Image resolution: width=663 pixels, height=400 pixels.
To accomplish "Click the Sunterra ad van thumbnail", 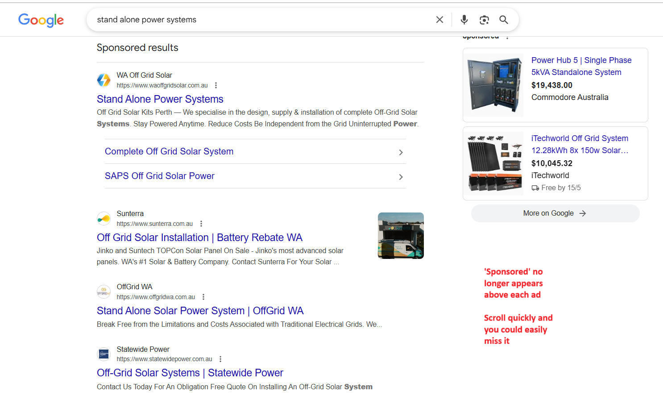I will pyautogui.click(x=401, y=236).
